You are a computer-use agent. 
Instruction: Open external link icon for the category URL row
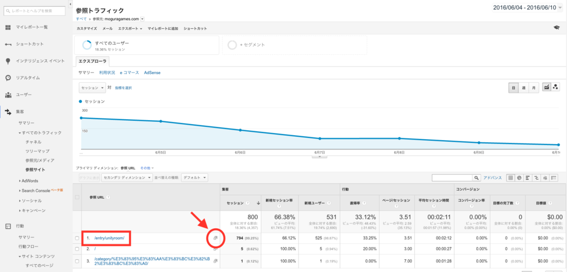click(x=215, y=261)
